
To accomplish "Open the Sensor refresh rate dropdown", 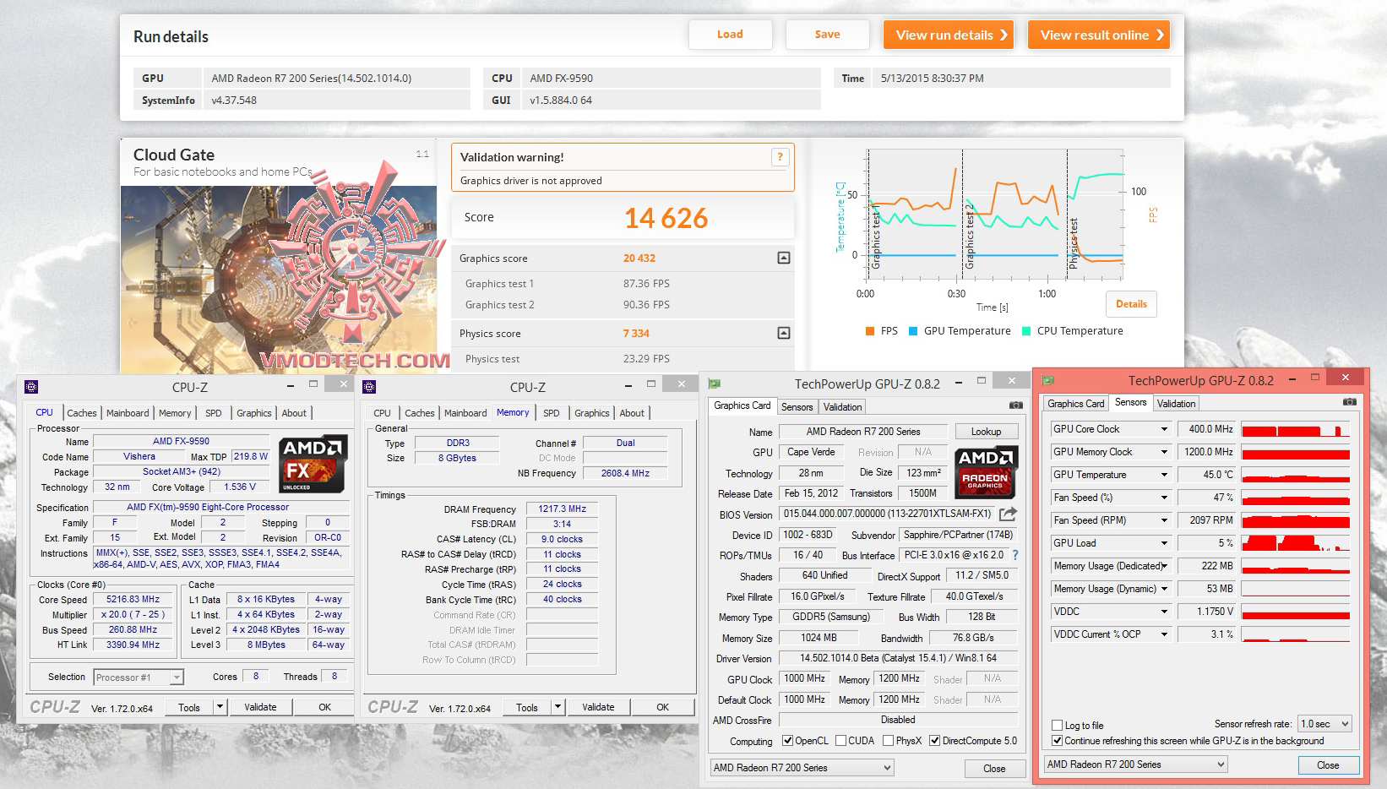I will point(1324,724).
